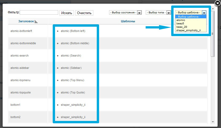The height and width of the screenshot is (128, 221).
Task: Sort by the Заголовок column header
Action: pos(26,21)
